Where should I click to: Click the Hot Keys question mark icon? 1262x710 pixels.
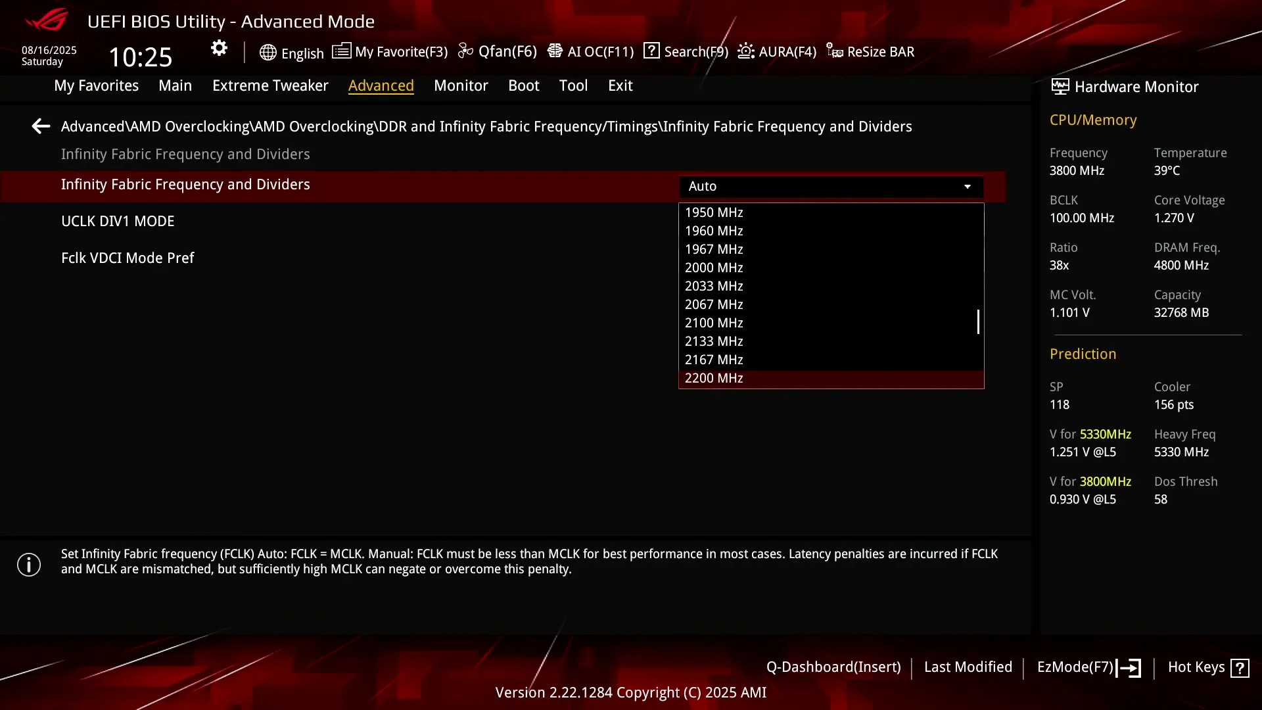coord(1240,668)
